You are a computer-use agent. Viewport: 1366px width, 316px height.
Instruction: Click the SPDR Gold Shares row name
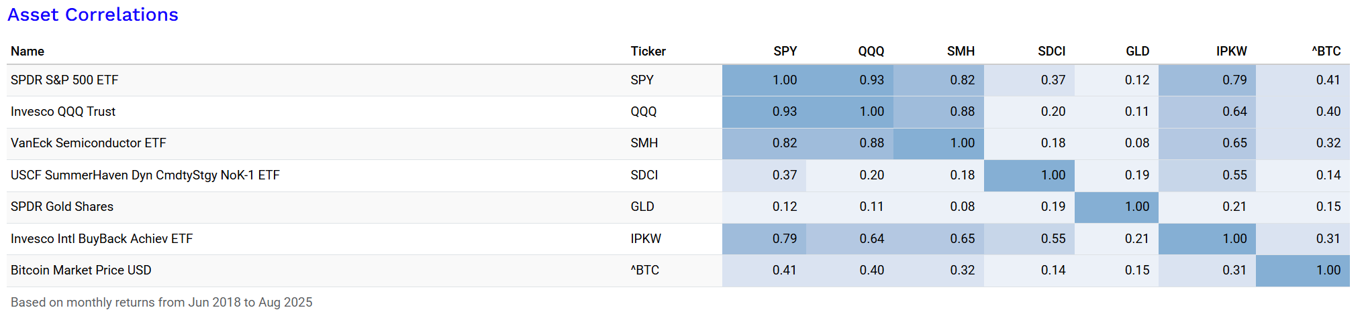coord(62,207)
